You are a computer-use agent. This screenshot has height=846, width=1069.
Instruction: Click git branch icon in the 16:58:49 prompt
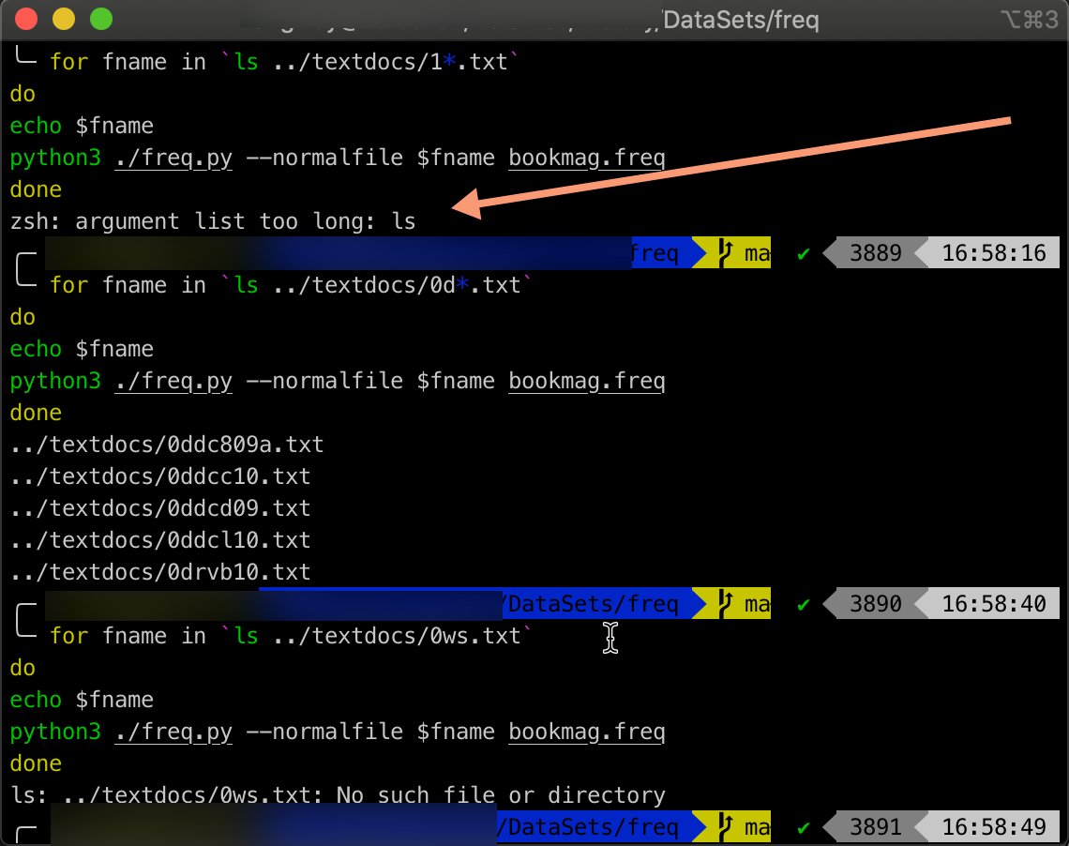pos(725,827)
